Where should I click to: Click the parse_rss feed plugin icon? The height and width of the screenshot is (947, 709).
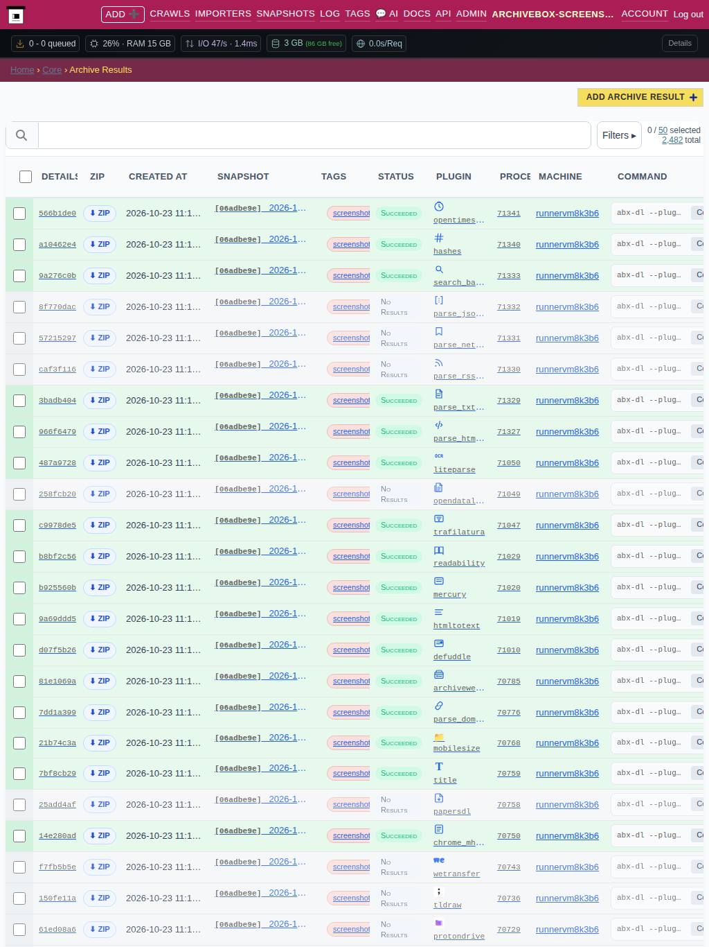(x=438, y=363)
